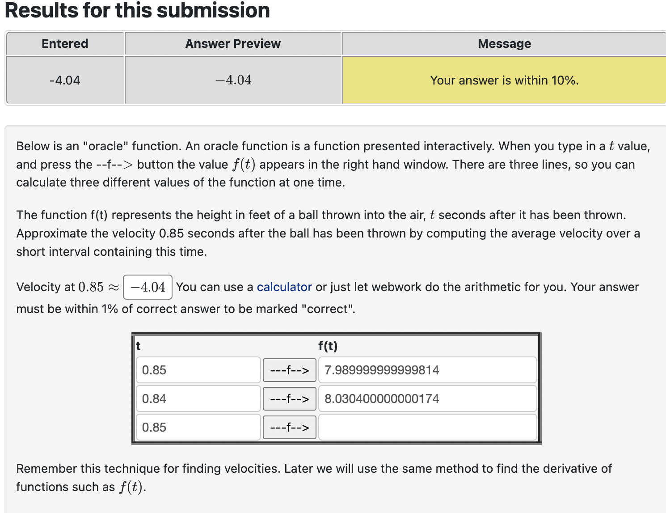Click the Message column header

(504, 43)
